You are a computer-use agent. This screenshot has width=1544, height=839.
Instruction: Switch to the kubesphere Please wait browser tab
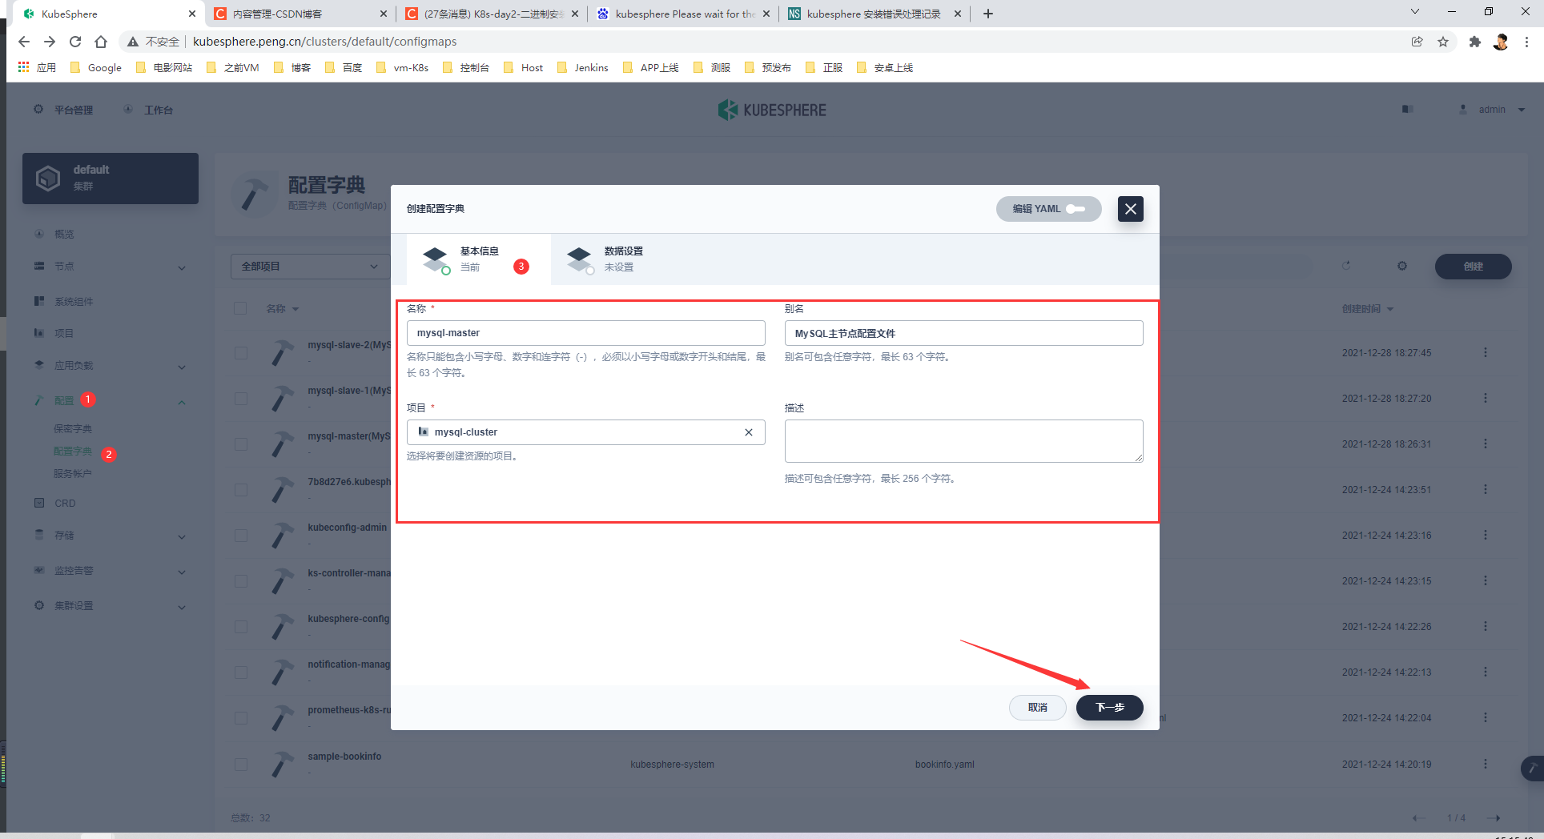coord(683,14)
